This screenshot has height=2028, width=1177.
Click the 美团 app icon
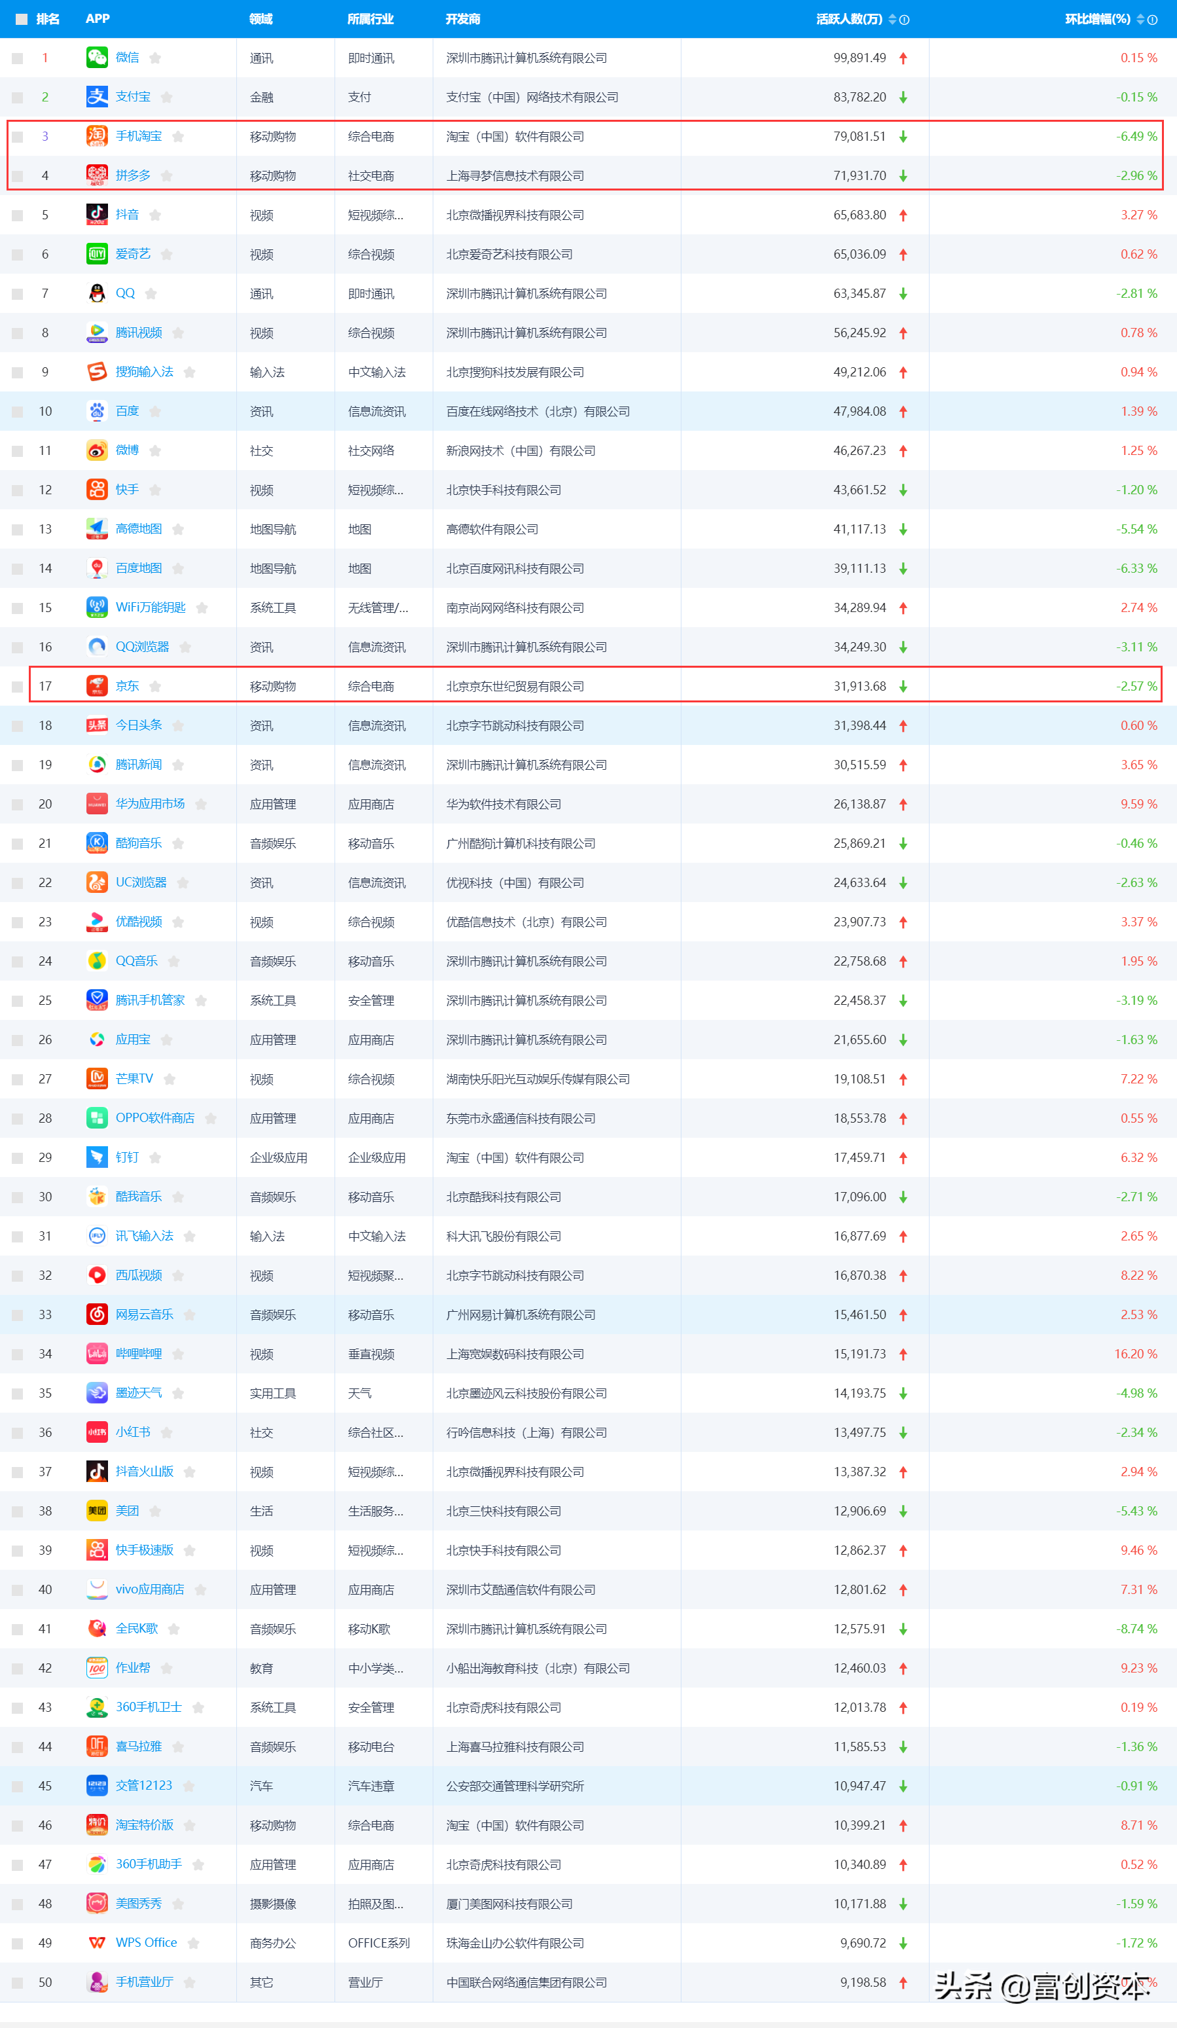pyautogui.click(x=96, y=1511)
